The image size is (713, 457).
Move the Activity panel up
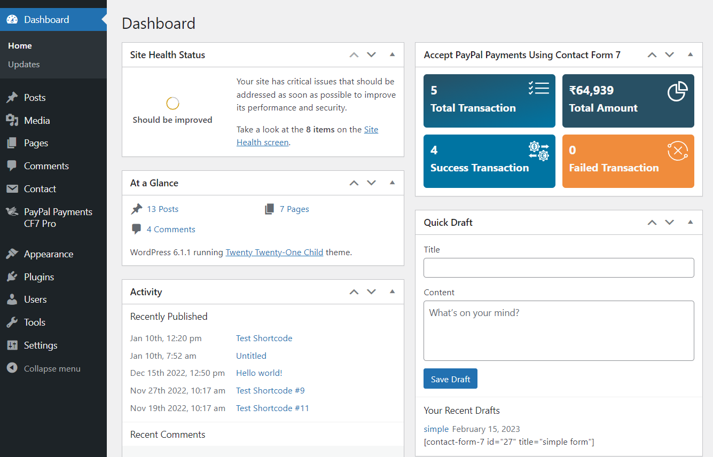point(354,291)
